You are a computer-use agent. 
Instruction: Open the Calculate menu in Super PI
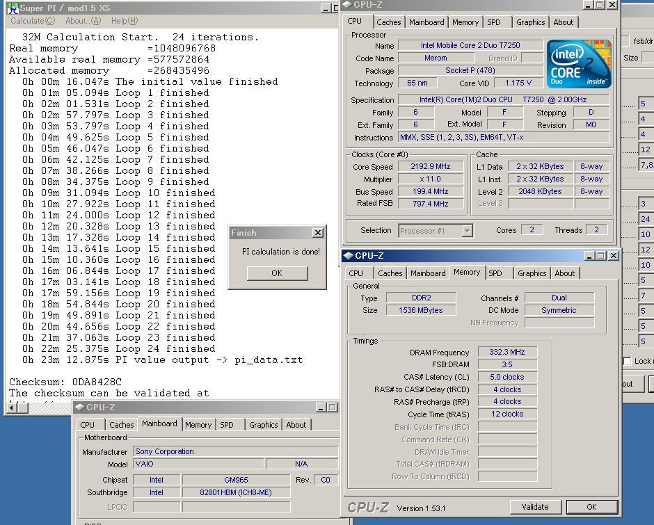(33, 21)
